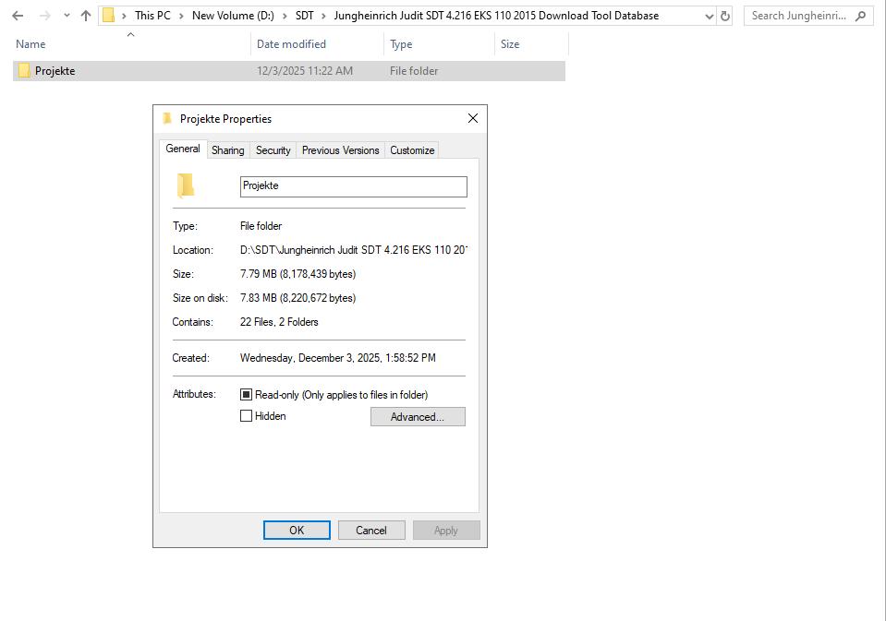Select SDT breadcrumb segment
The image size is (886, 621).
305,16
